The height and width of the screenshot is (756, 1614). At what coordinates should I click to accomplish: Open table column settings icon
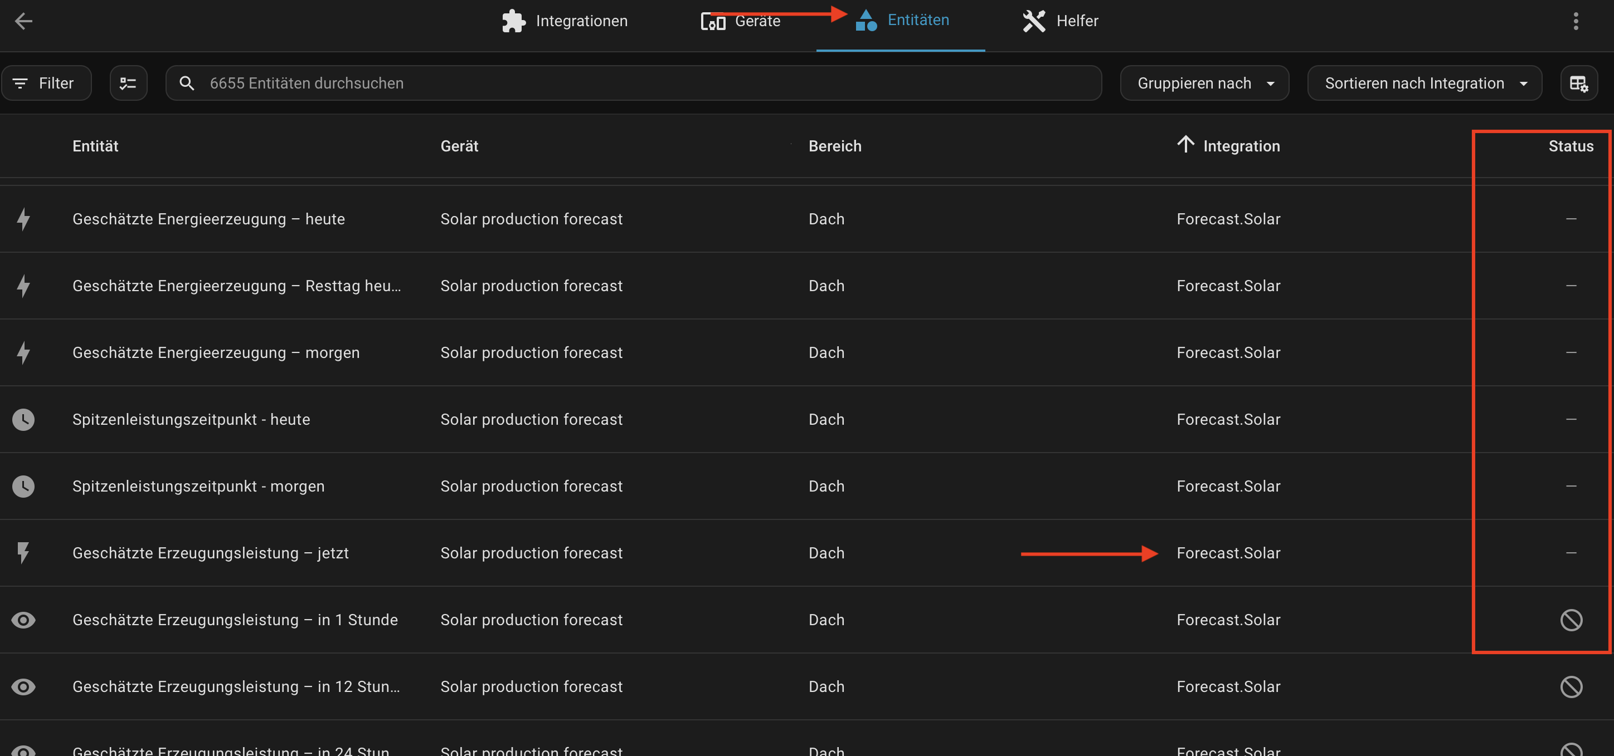(1578, 84)
